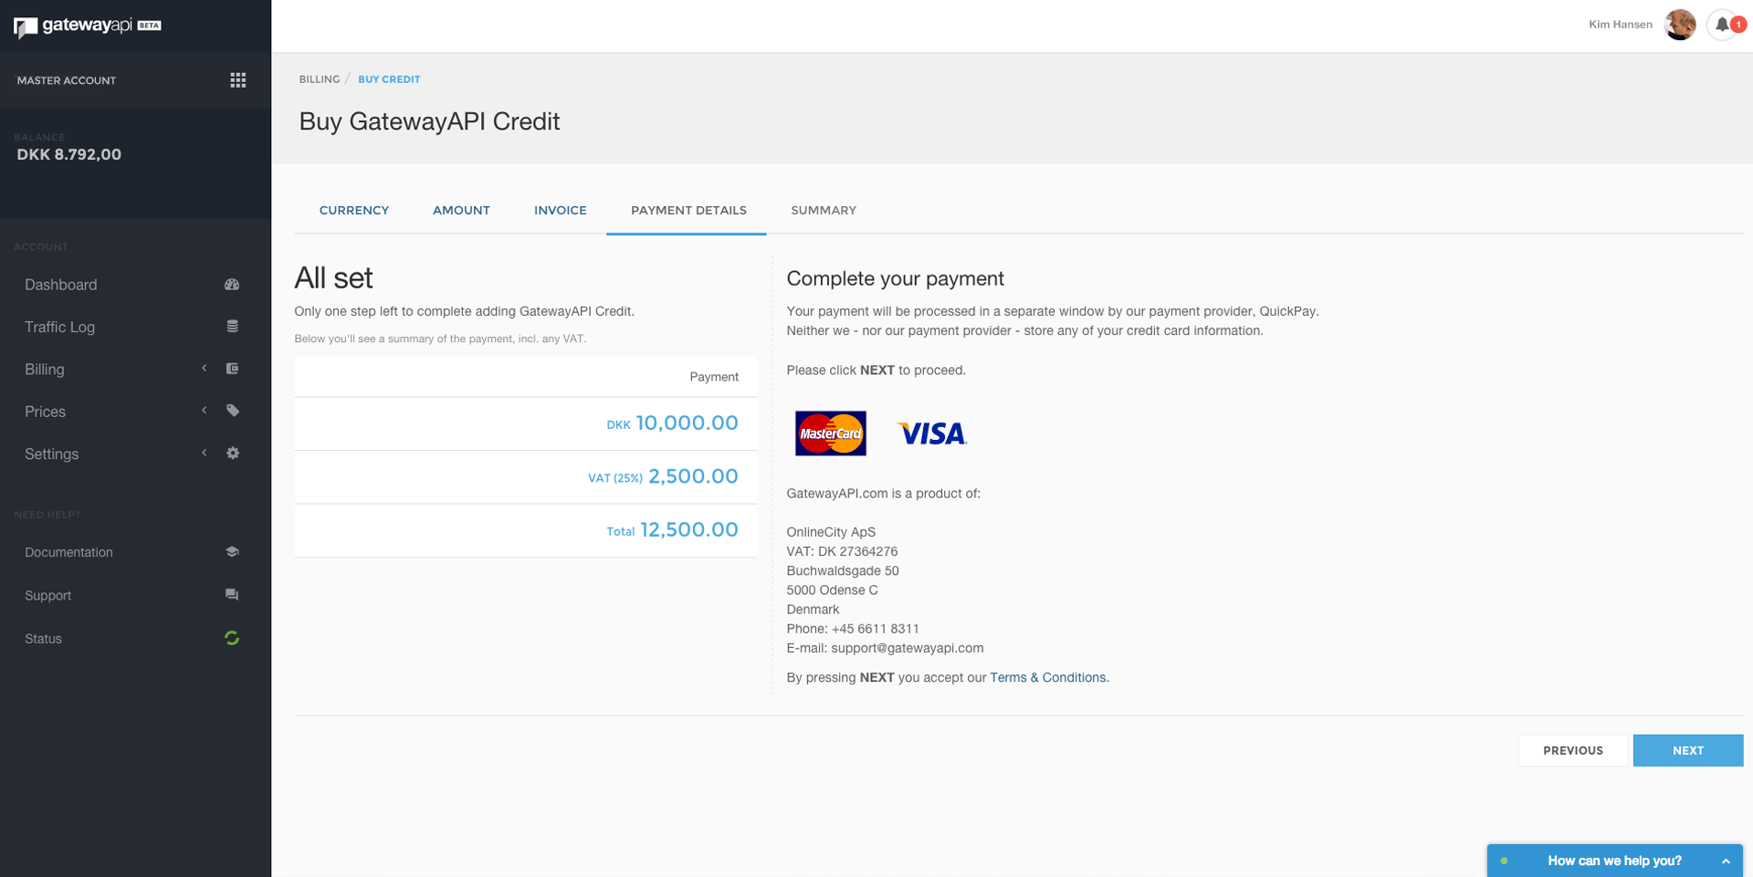Click the PREVIOUS button

[x=1573, y=750]
